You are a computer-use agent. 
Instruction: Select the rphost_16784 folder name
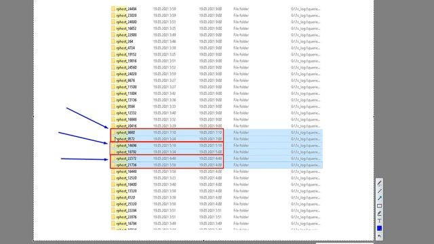[126, 224]
